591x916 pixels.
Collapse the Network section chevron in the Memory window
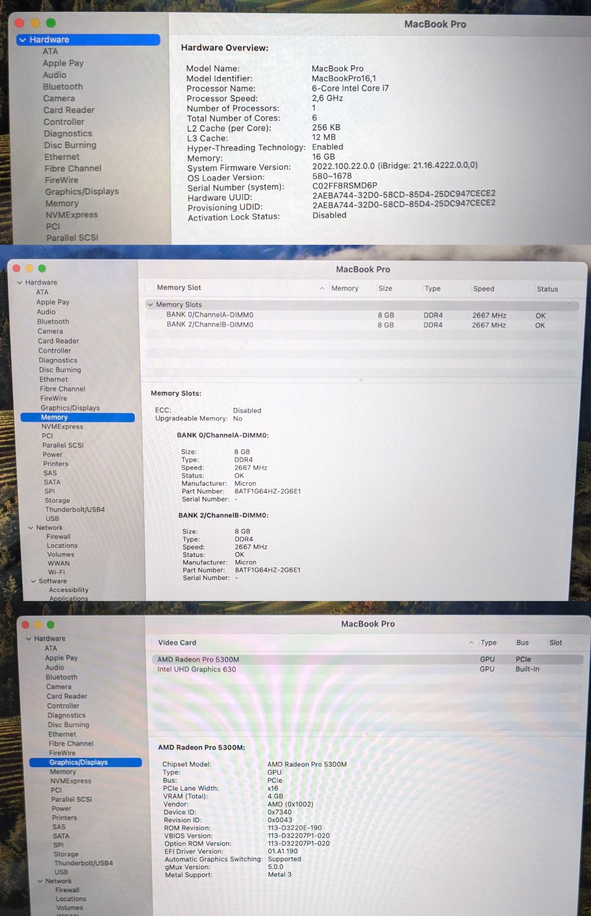pos(31,528)
